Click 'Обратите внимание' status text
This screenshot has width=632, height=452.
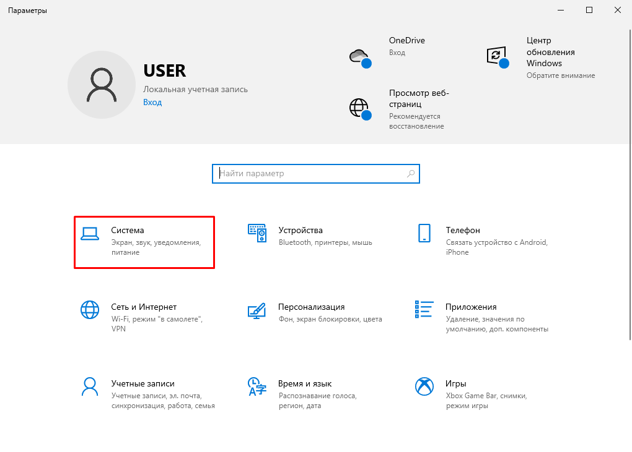[x=561, y=75]
